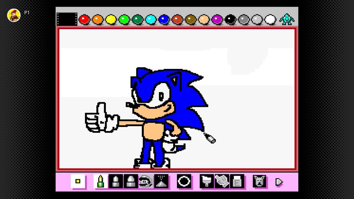354x199 pixels.
Task: Pick the orange paint color
Action: point(98,19)
